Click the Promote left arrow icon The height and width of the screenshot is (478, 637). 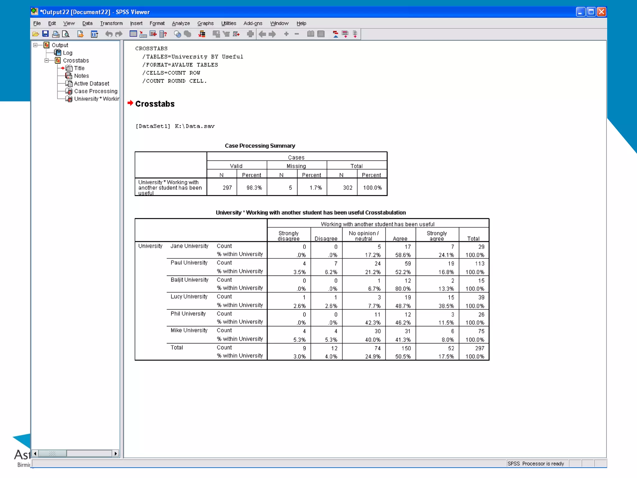pyautogui.click(x=262, y=34)
